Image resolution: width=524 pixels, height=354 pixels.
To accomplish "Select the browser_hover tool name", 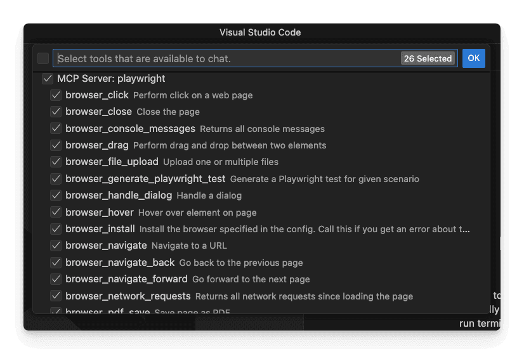I will click(100, 213).
